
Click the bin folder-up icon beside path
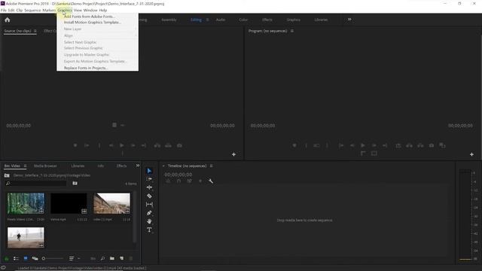click(x=7, y=175)
